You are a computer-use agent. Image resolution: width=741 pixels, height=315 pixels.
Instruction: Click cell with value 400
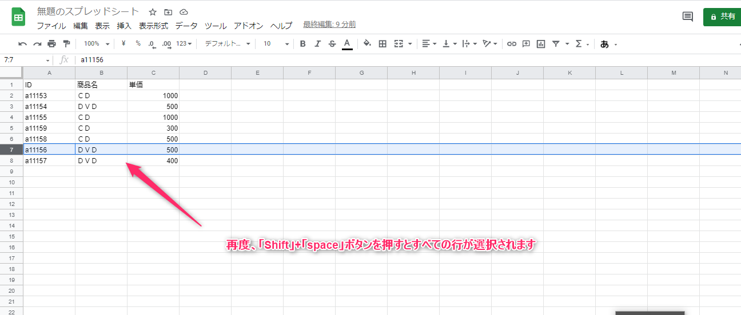tap(153, 161)
